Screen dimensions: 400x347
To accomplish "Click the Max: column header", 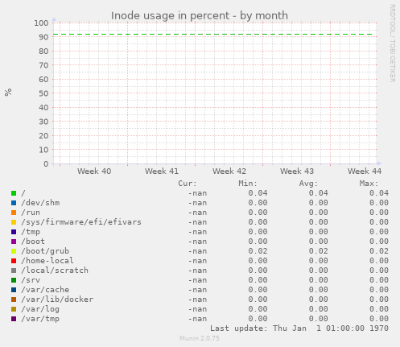I will click(369, 184).
